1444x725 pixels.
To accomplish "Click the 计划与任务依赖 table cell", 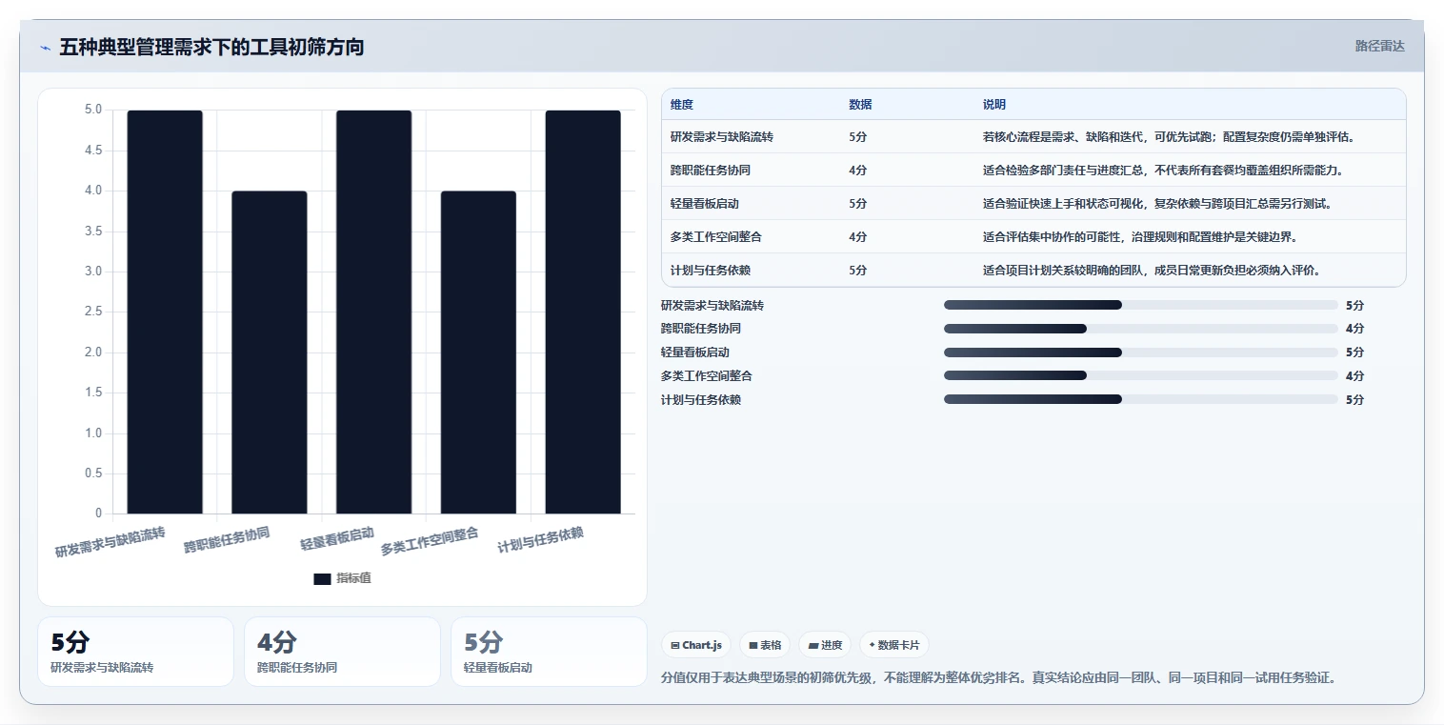I will (x=709, y=271).
